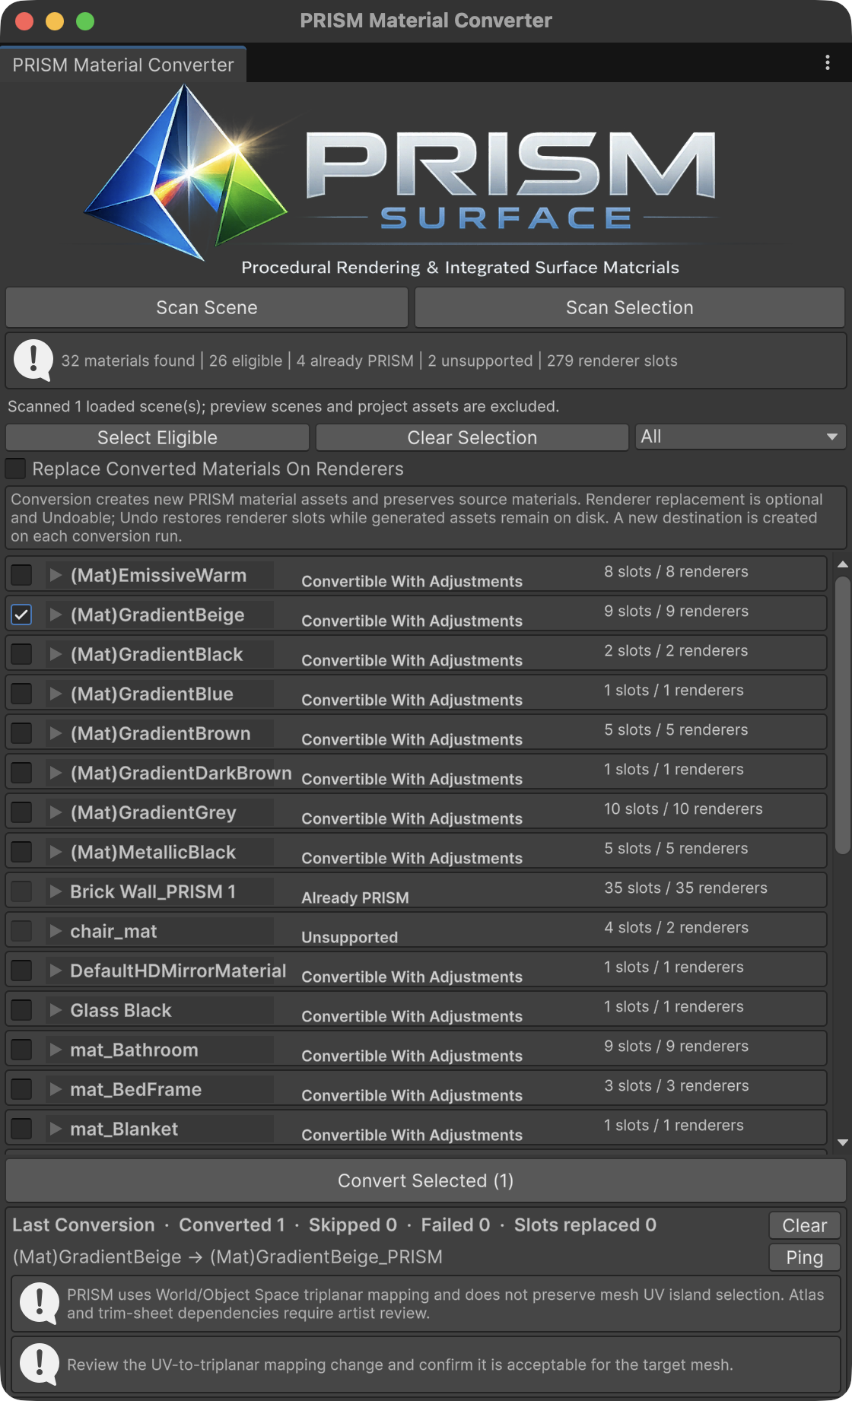Click the (Mat)GradientGrey material name

click(x=153, y=812)
